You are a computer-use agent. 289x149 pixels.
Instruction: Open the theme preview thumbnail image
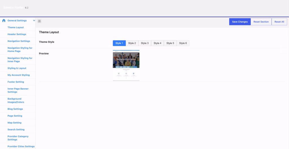pos(126,65)
